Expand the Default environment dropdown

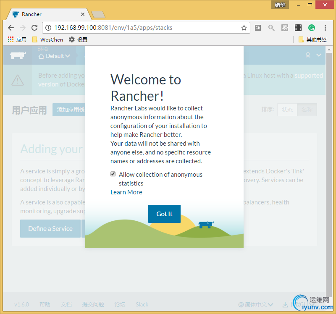click(x=55, y=56)
